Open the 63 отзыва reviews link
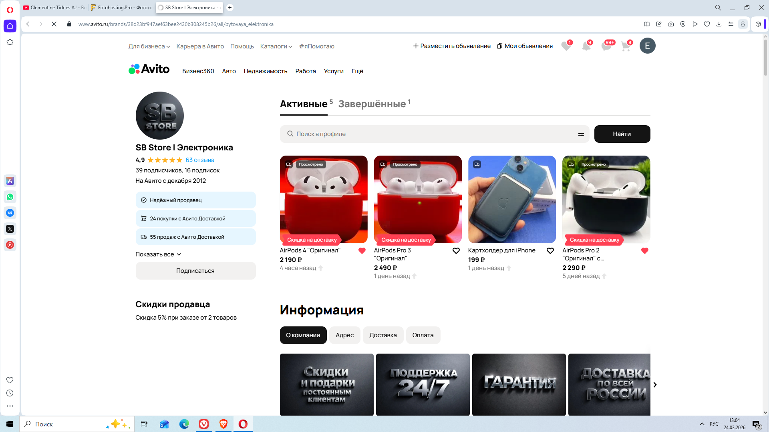 tap(200, 160)
